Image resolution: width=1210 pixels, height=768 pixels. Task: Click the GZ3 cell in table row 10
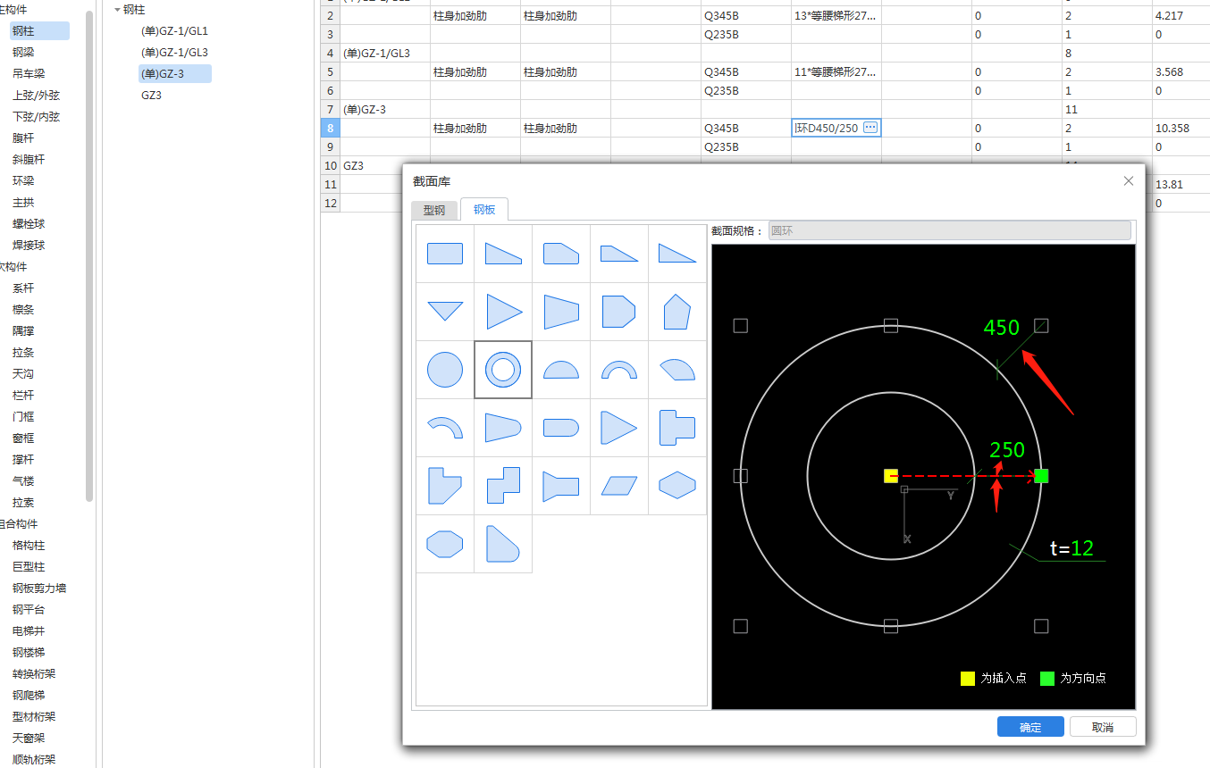click(x=371, y=165)
